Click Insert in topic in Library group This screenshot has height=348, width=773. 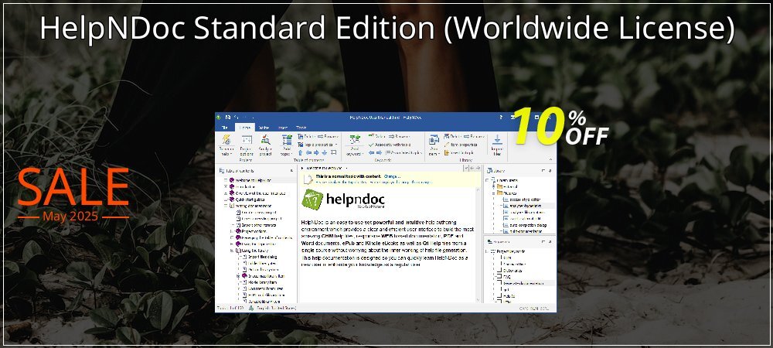[x=458, y=153]
